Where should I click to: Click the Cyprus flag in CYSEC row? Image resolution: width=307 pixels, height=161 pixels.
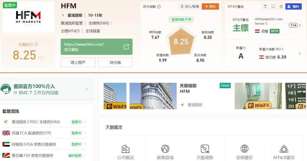[x=6, y=122]
